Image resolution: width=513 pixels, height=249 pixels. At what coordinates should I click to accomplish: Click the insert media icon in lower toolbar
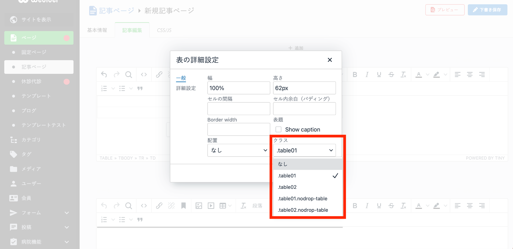[x=211, y=206]
